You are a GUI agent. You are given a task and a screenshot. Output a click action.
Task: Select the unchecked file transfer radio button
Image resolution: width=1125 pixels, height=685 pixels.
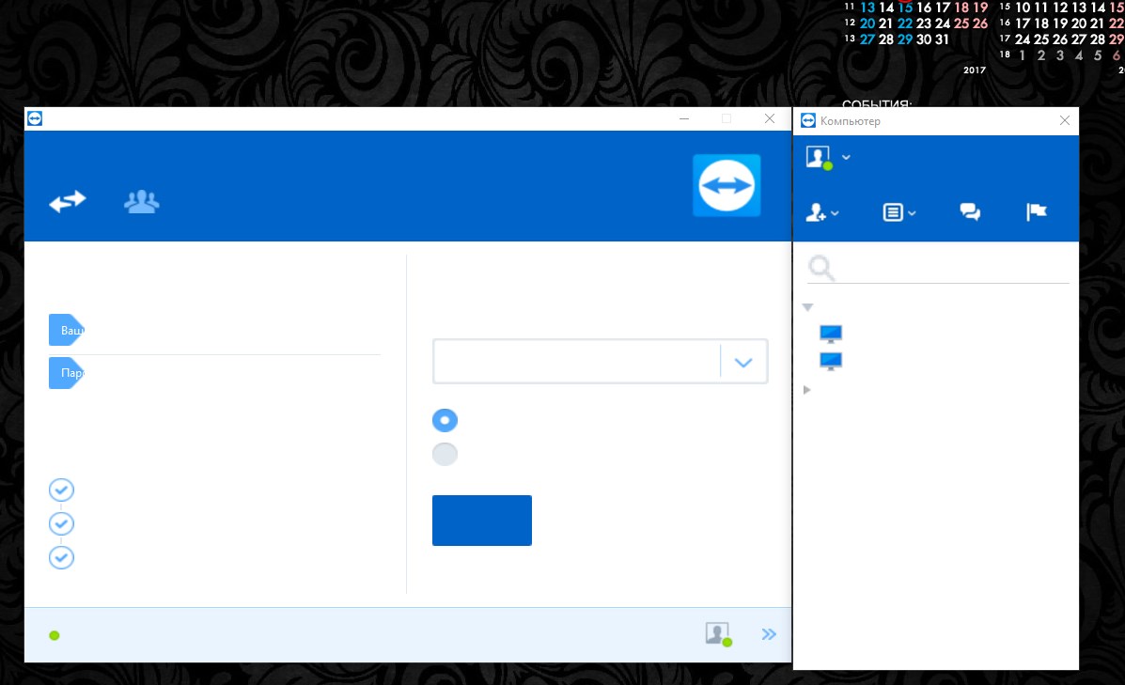445,454
